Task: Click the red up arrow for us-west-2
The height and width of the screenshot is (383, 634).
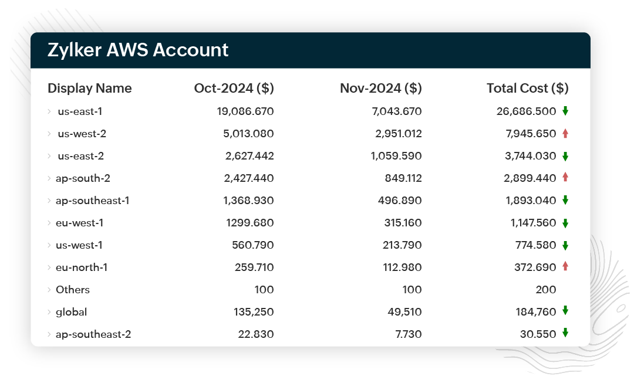Action: pyautogui.click(x=565, y=133)
